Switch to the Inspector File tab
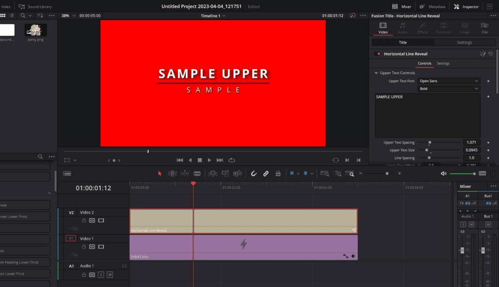Viewport: 499px width, 287px height. pyautogui.click(x=484, y=28)
